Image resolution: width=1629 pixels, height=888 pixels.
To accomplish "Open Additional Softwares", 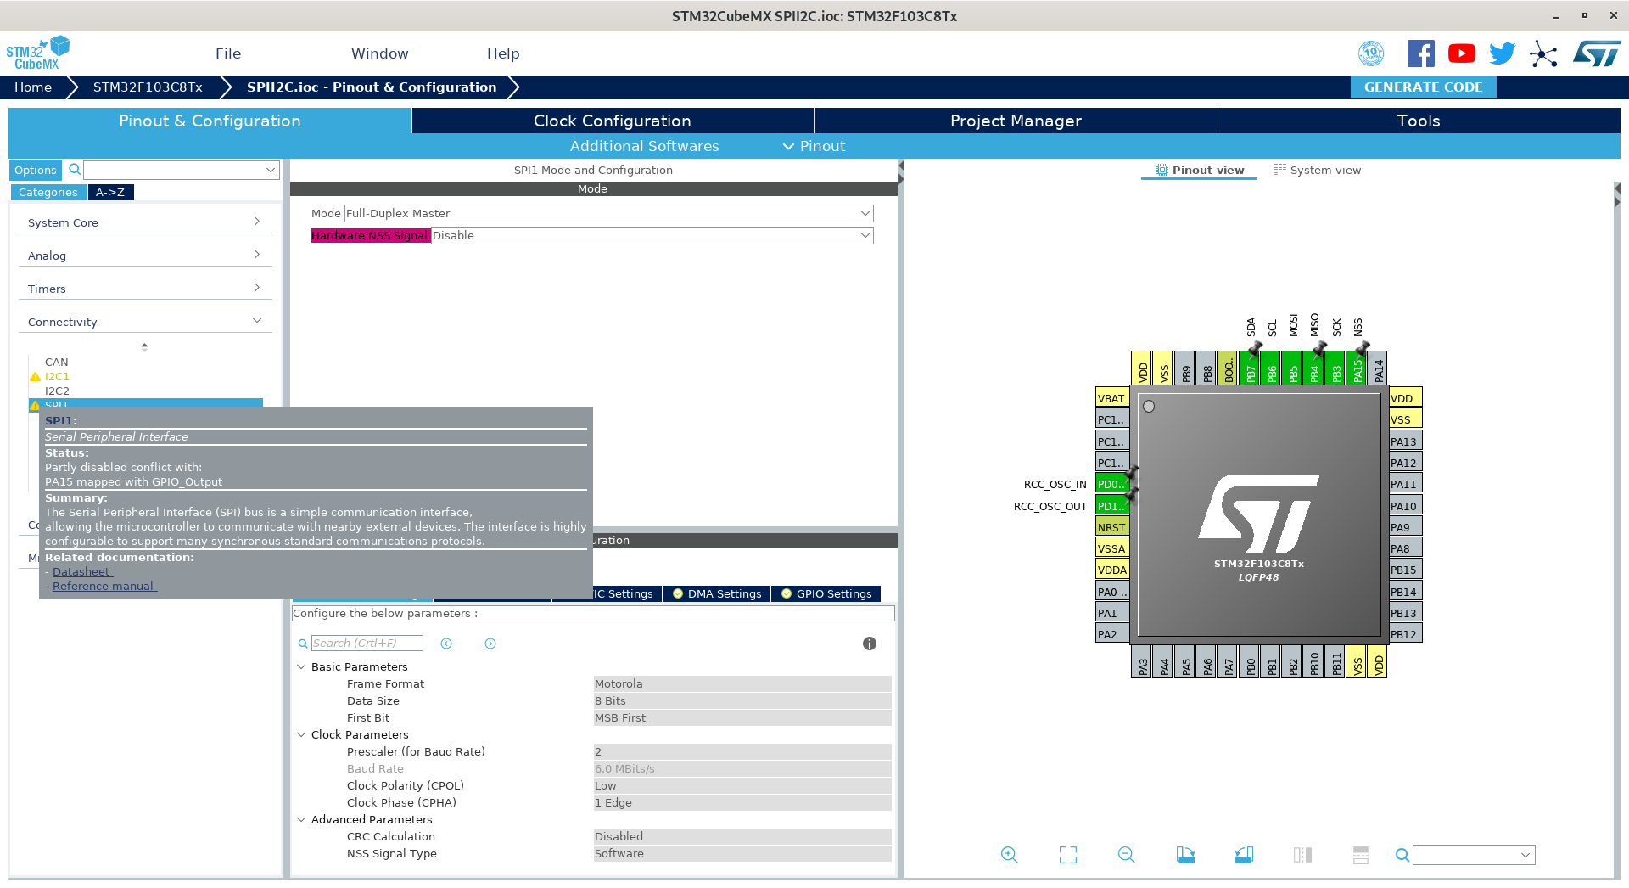I will tap(644, 146).
